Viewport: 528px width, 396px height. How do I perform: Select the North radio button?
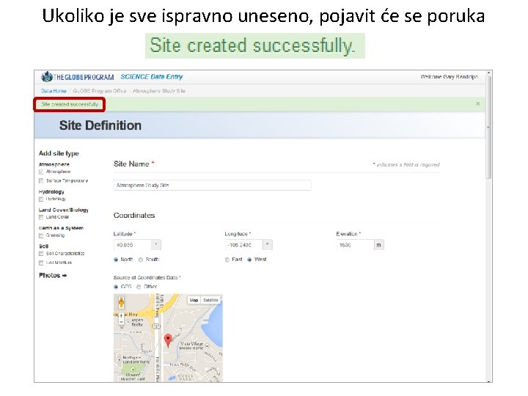[116, 260]
